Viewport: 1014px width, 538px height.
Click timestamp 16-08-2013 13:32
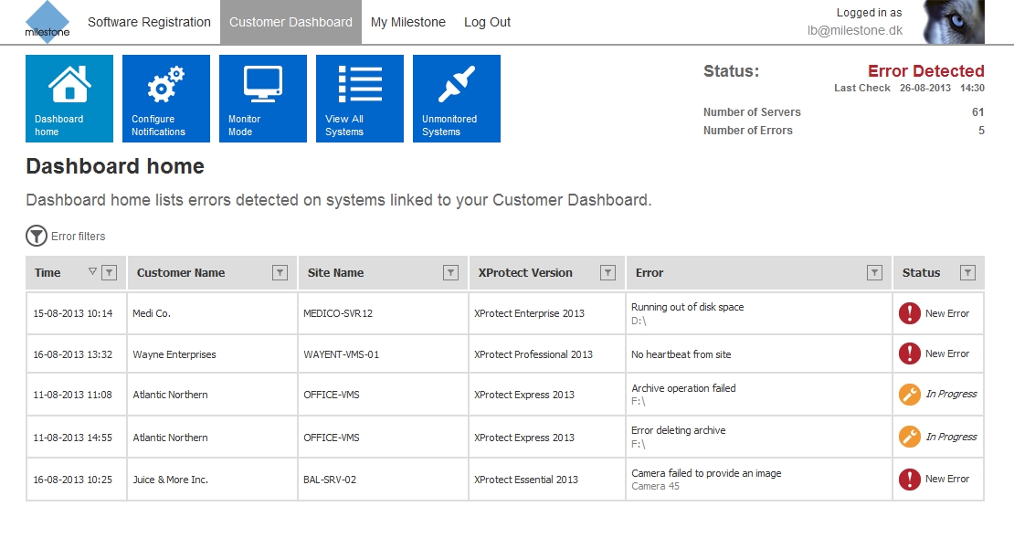pyautogui.click(x=73, y=354)
